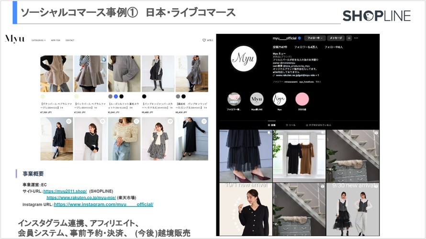The image size is (426, 239).
Task: Click the 投稿7147件 post count
Action: pyautogui.click(x=280, y=47)
